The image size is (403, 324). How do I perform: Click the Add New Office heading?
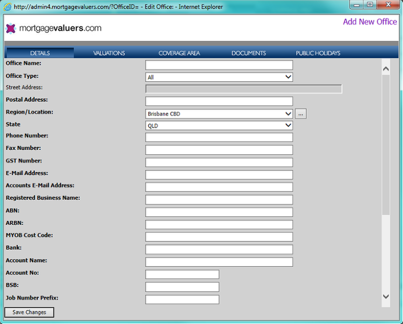pos(370,22)
